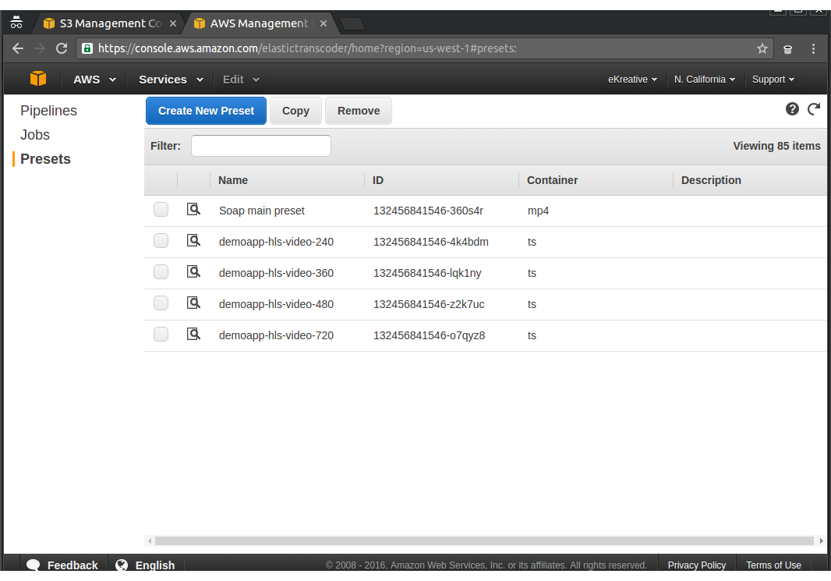Click the refresh presets list icon
Screen dimensions: 831x581
[x=814, y=109]
